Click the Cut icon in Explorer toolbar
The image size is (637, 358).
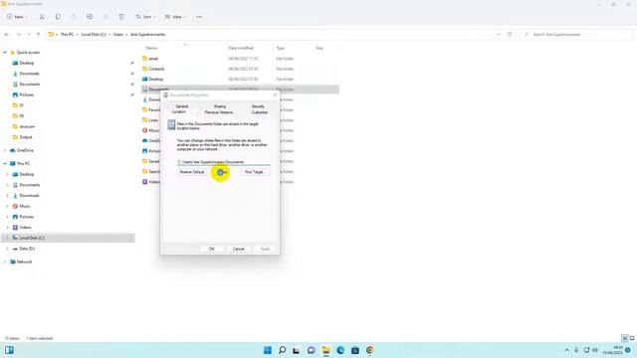tap(42, 17)
